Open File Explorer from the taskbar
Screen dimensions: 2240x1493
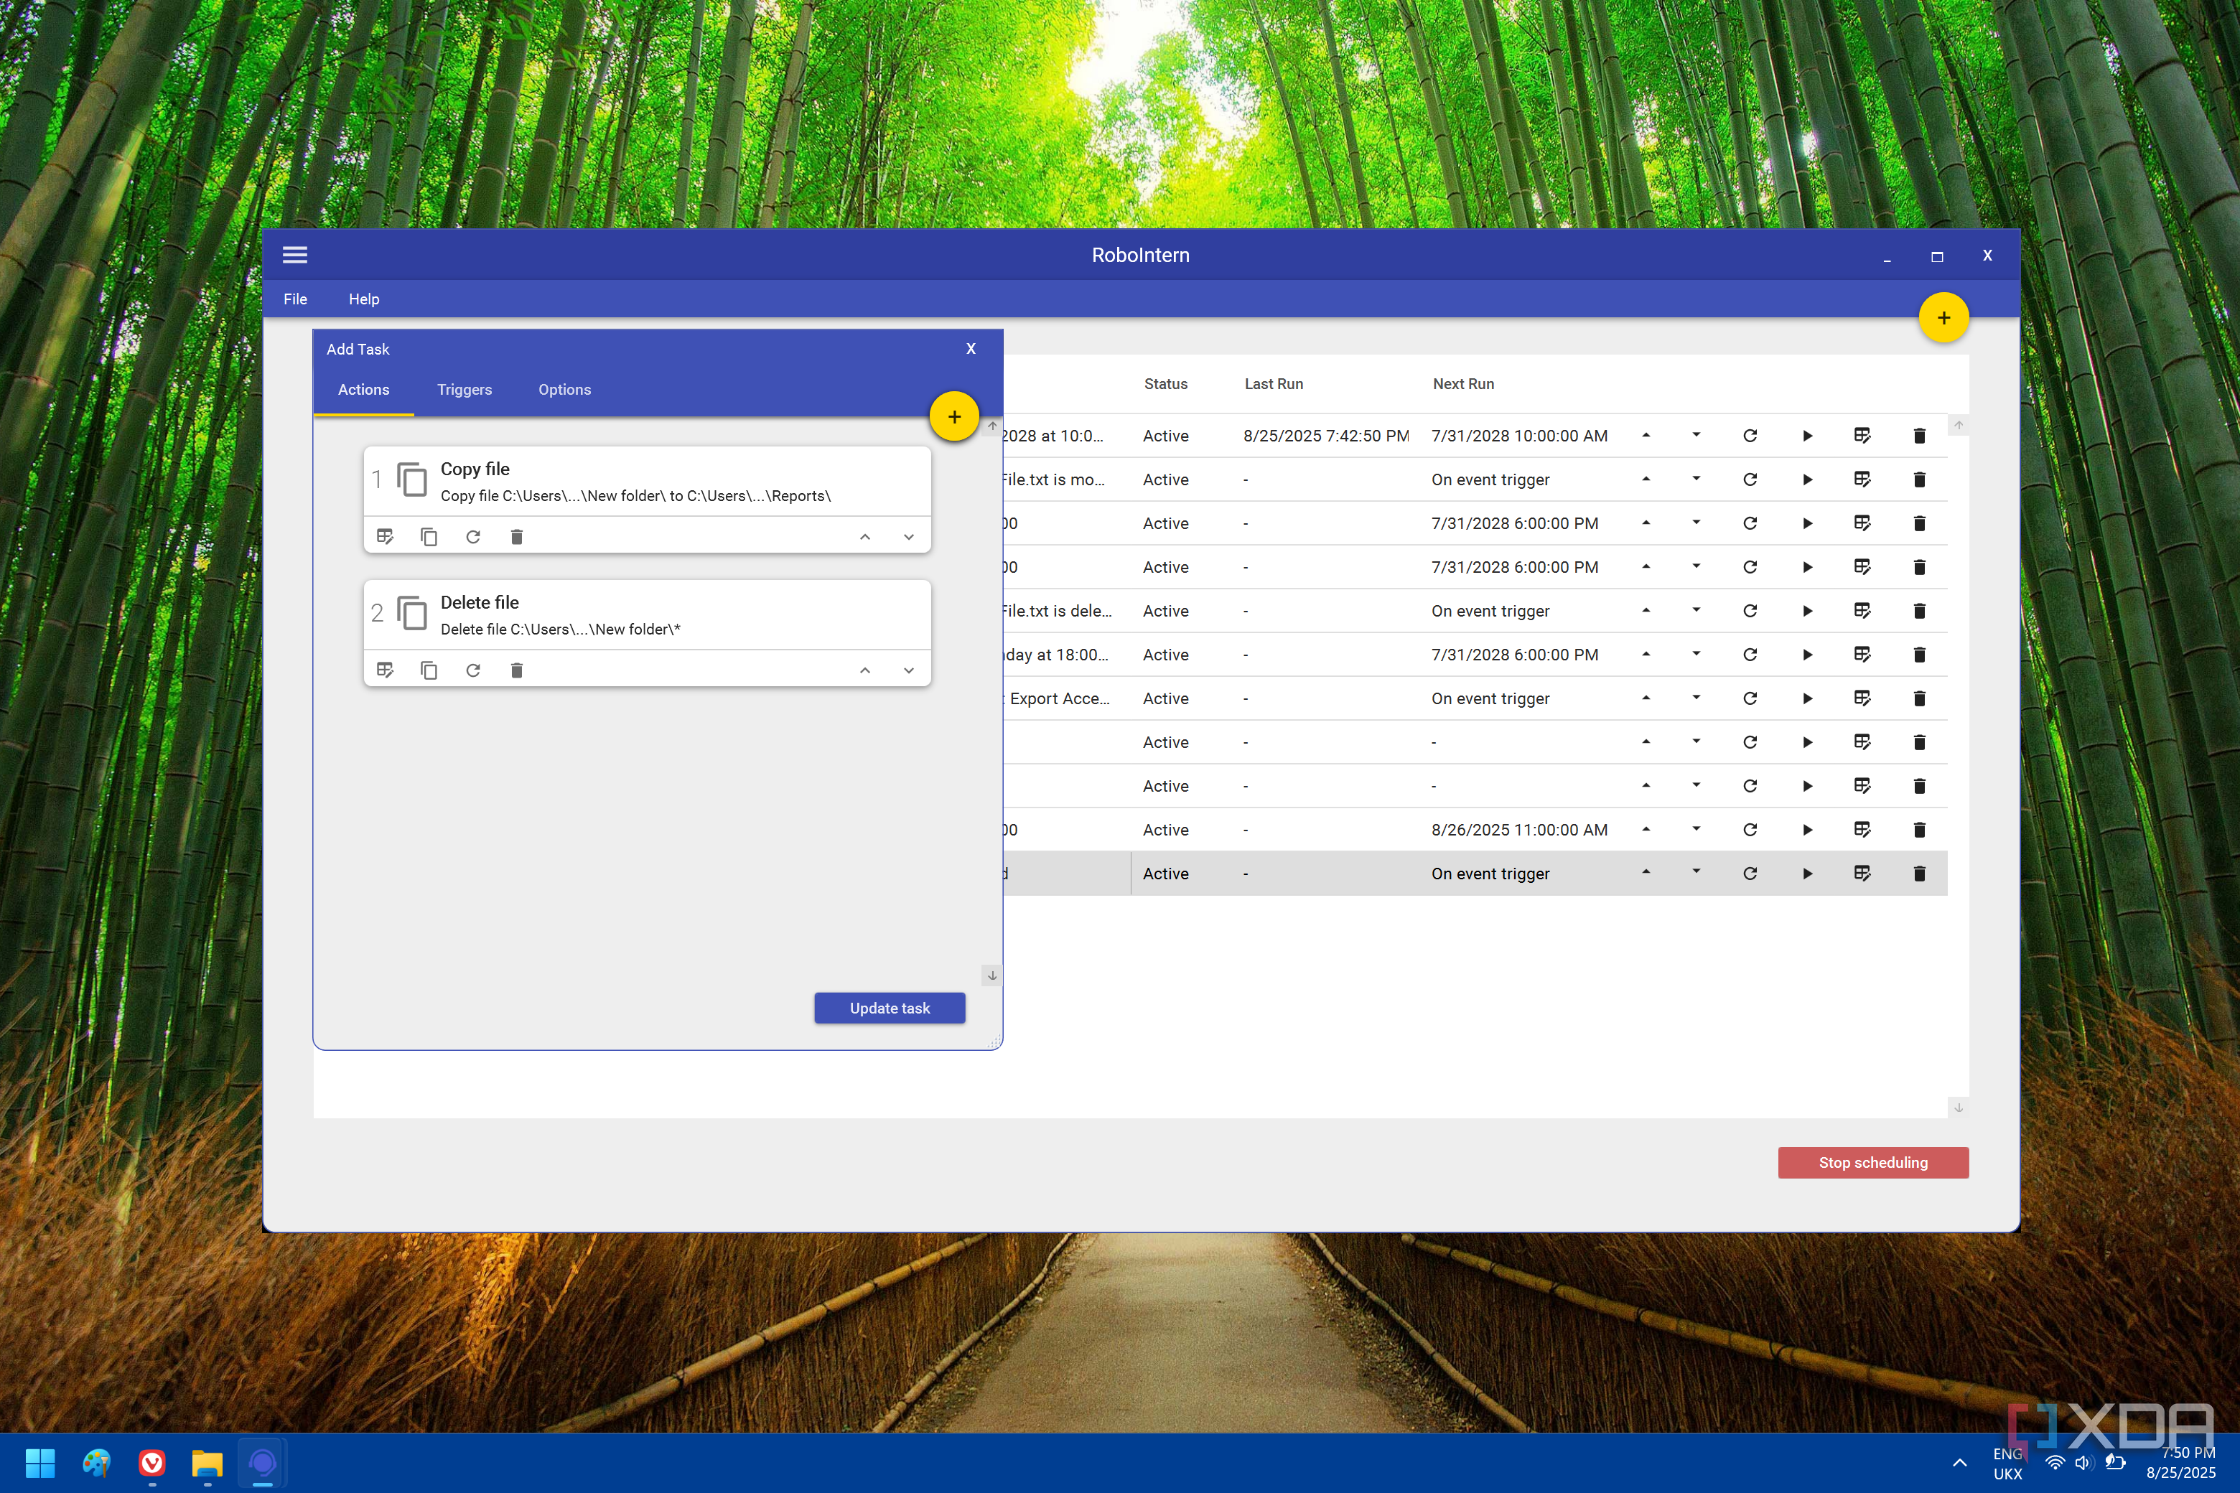207,1463
